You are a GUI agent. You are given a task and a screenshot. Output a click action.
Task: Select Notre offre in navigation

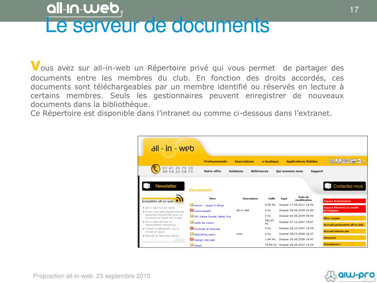tap(212, 171)
